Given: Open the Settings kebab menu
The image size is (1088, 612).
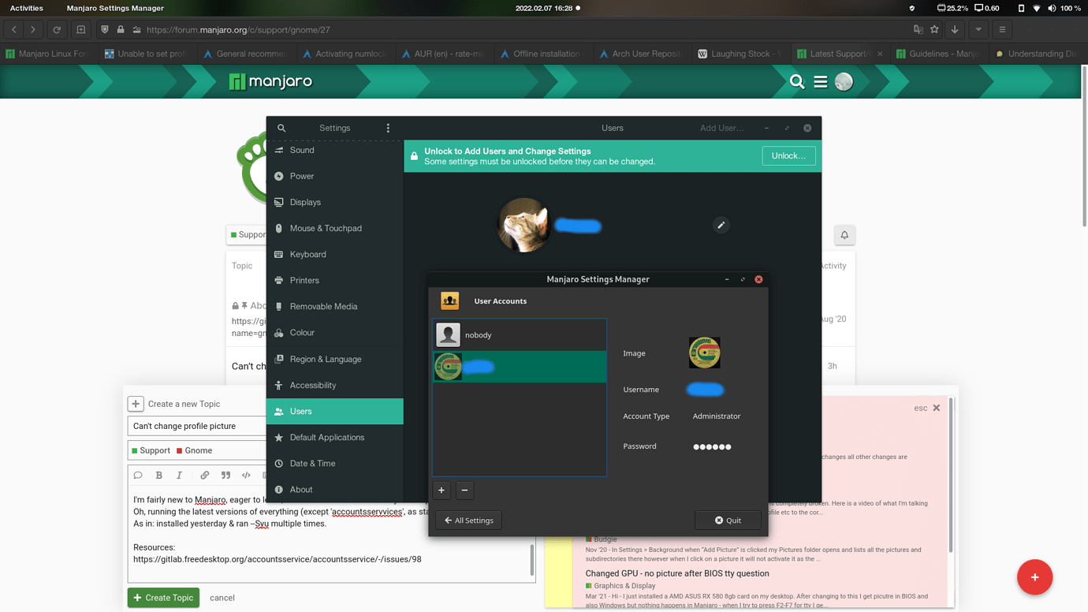Looking at the screenshot, I should point(388,128).
